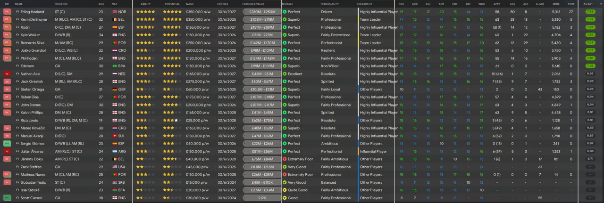Viewport: 604px width, 203px height.
Task: Click Erling Haaland's green morale icon
Action: click(285, 12)
